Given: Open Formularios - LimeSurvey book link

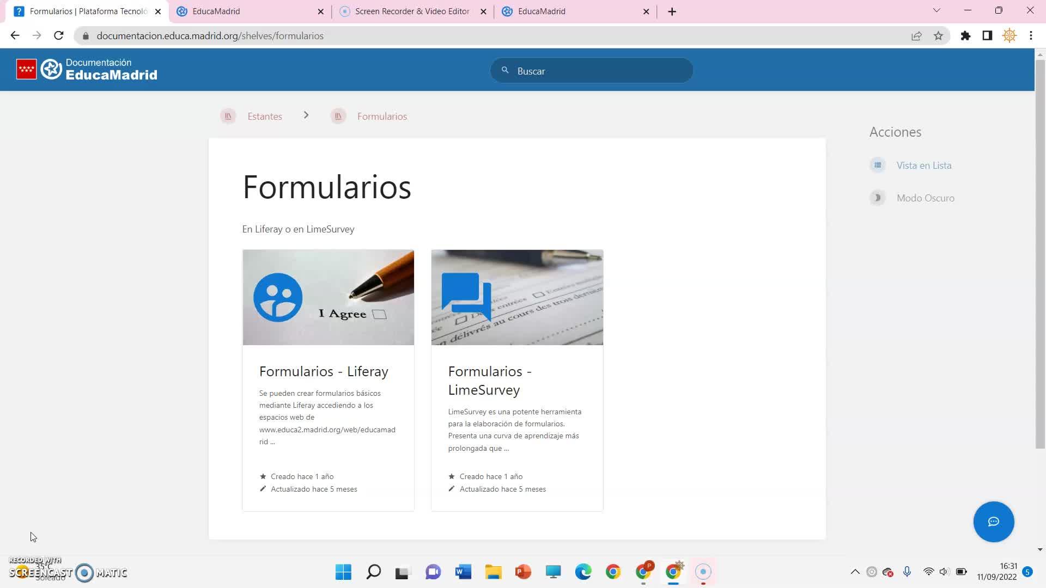Looking at the screenshot, I should point(489,380).
